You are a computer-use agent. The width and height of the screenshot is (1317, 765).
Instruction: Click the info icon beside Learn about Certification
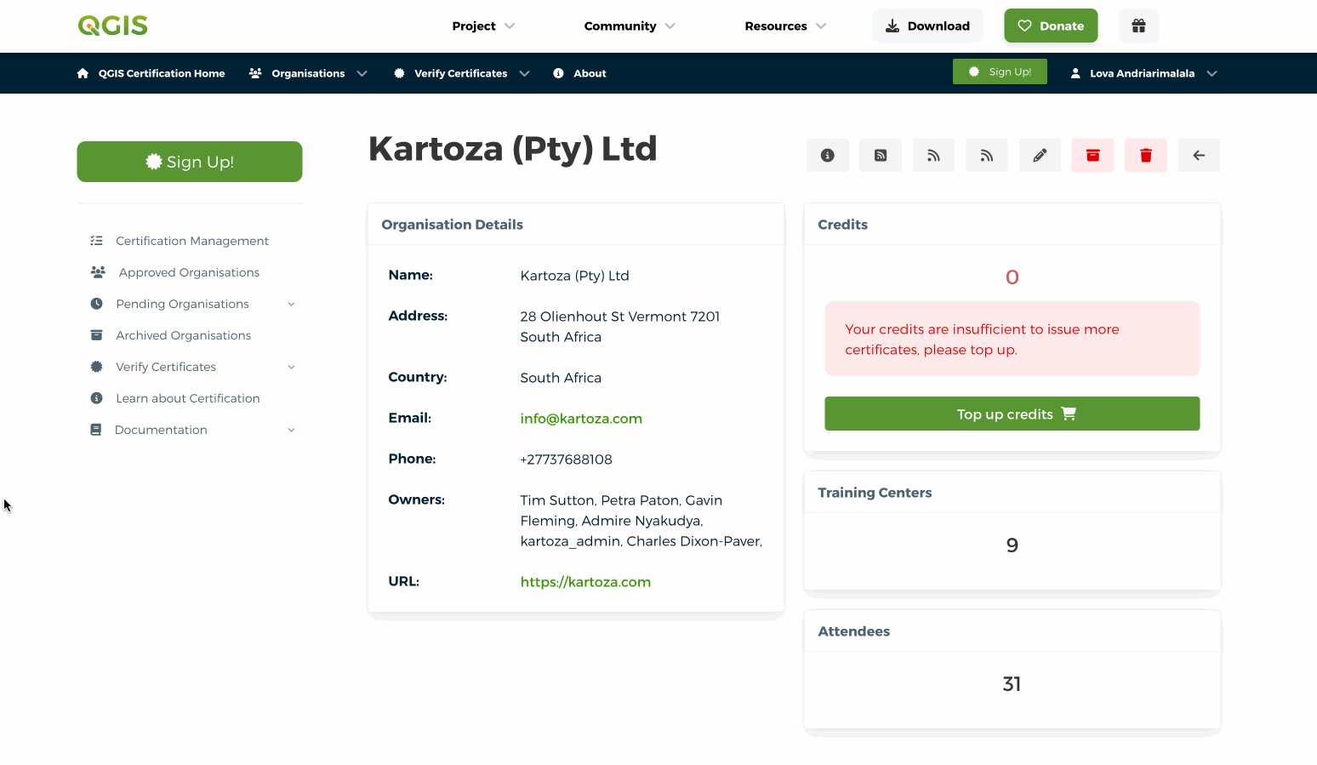97,398
